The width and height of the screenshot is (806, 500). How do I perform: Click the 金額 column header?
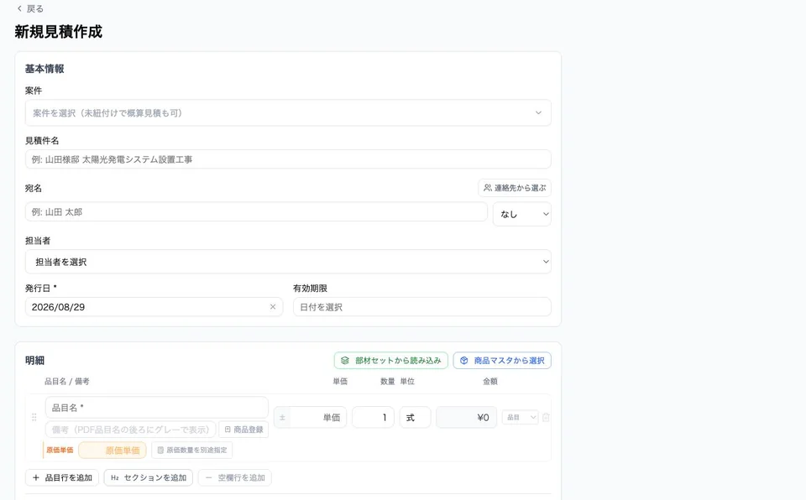(x=489, y=382)
